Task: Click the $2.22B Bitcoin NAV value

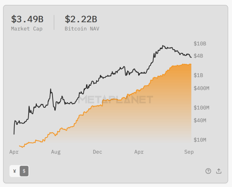Action: tap(81, 19)
